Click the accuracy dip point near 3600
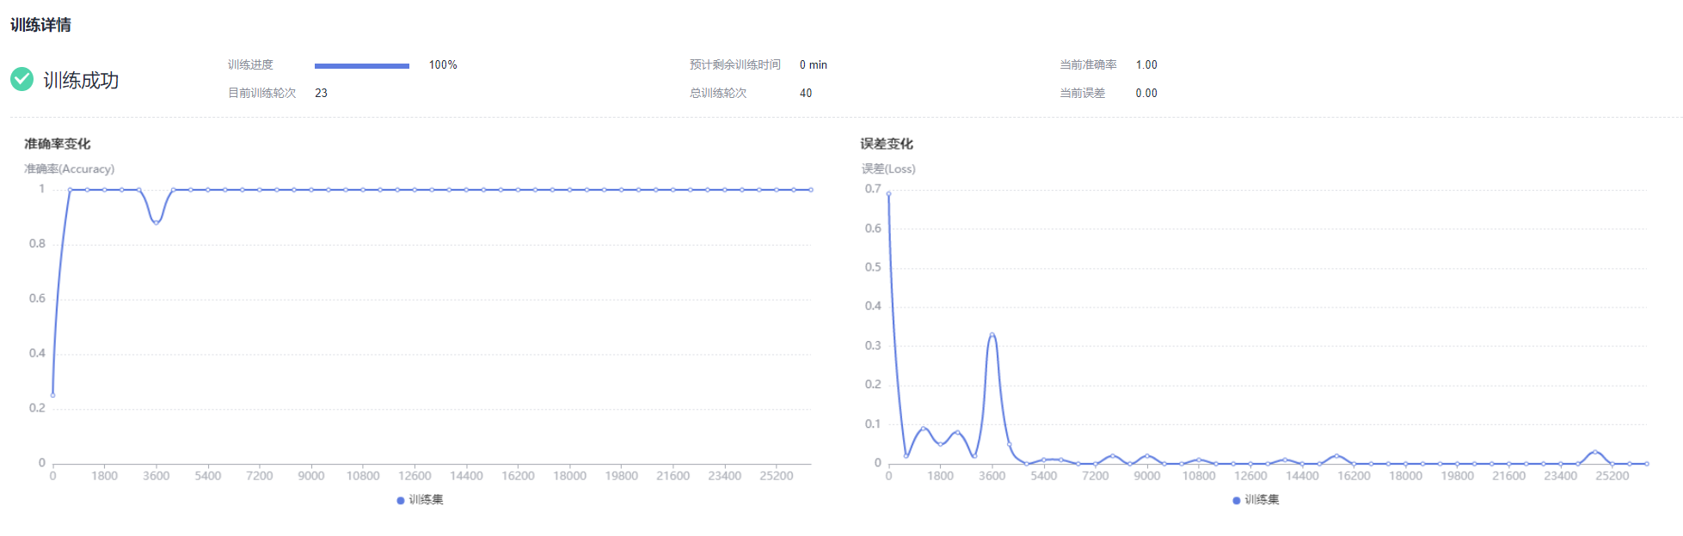 tap(156, 222)
